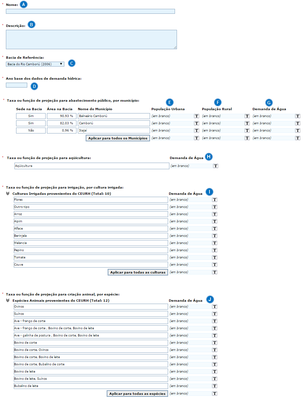Collapse the Culturas Irrigadas list
Image resolution: width=303 pixels, height=405 pixels.
[8, 194]
